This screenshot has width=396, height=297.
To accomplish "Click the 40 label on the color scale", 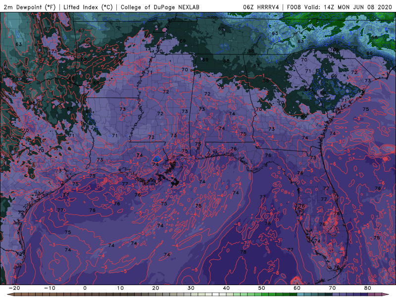I will click(226, 288).
